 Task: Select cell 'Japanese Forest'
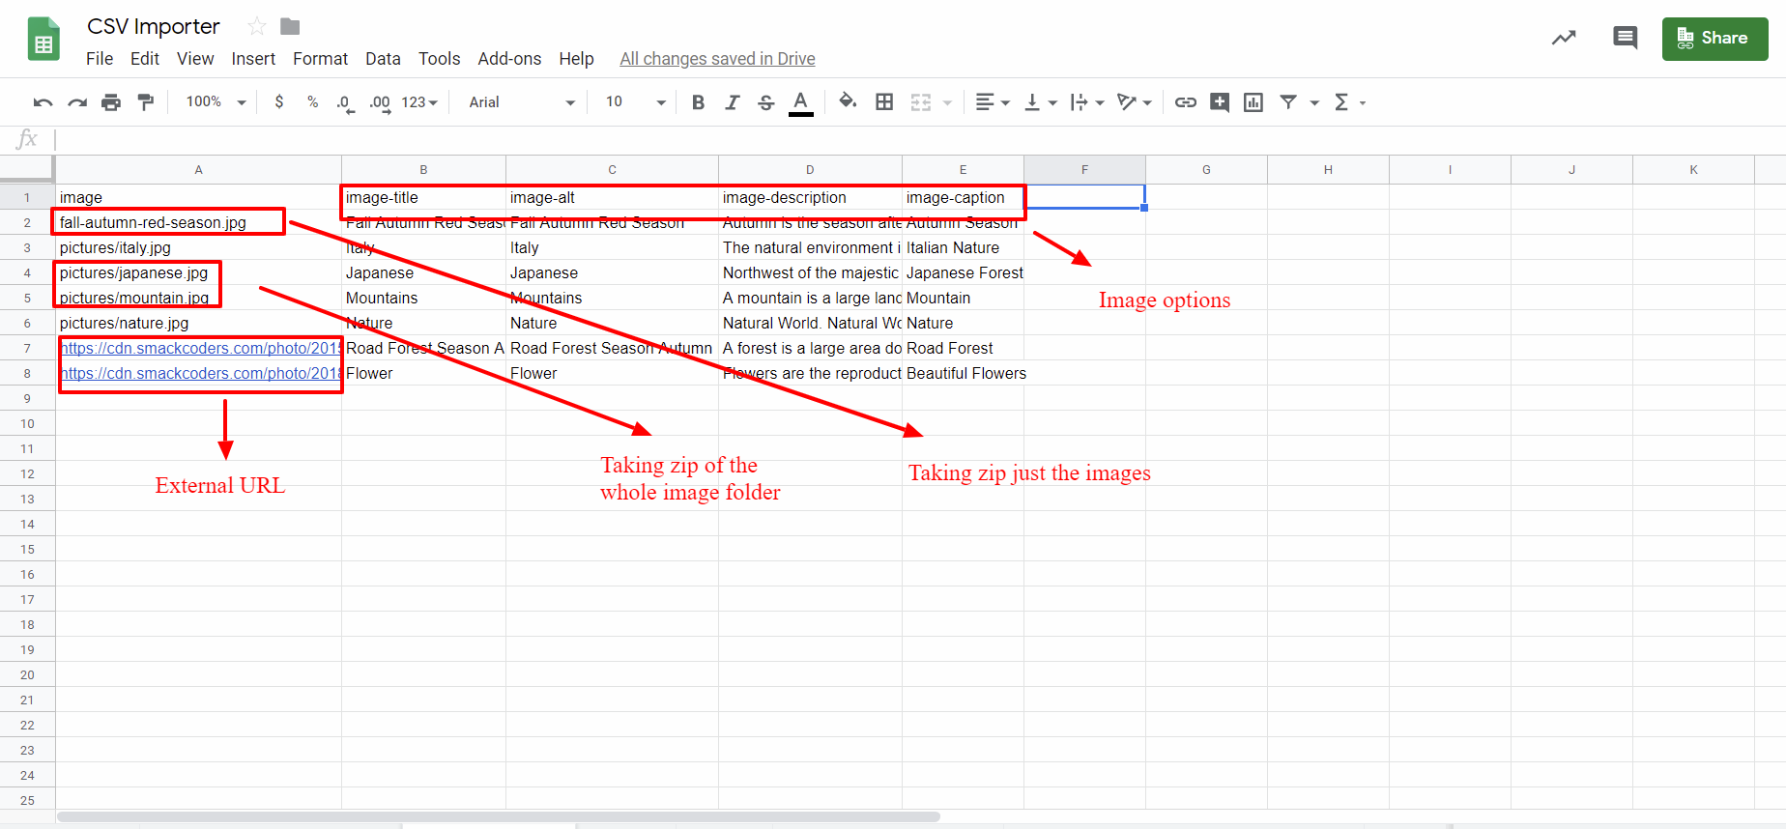click(x=963, y=272)
